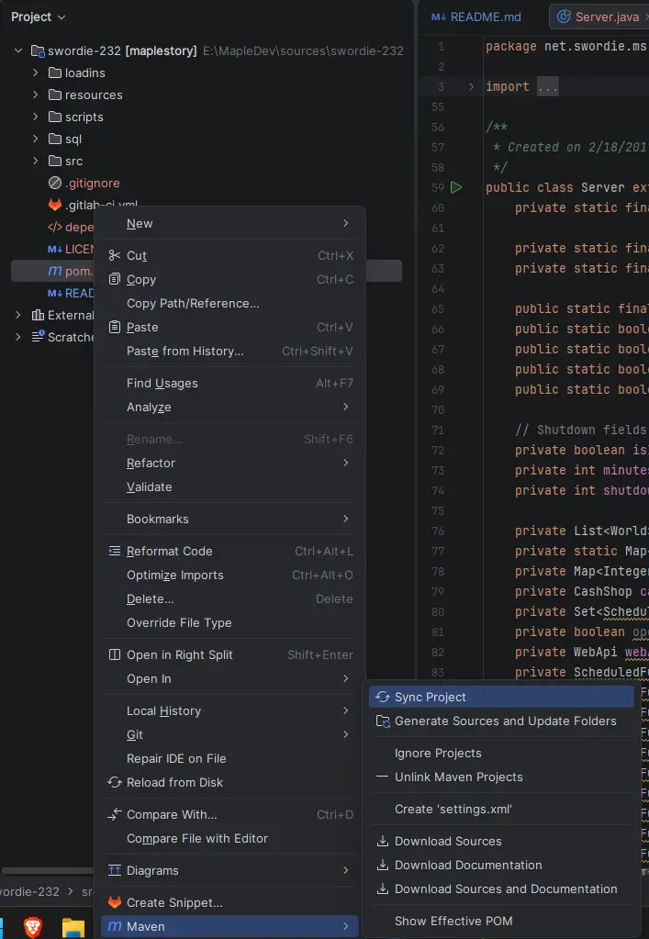Viewport: 649px width, 939px height.
Task: Choose Compare File with Editor
Action: 230,838
